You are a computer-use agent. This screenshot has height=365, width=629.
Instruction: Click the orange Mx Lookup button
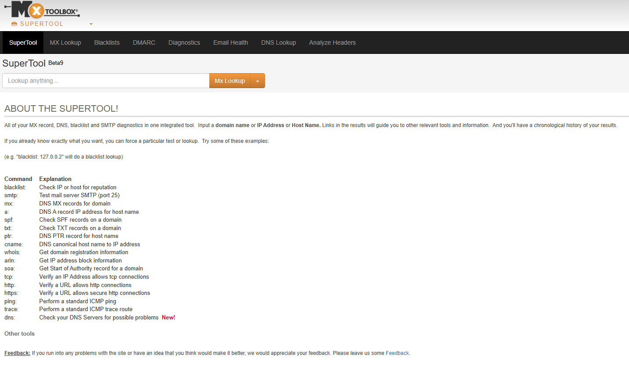tap(230, 81)
